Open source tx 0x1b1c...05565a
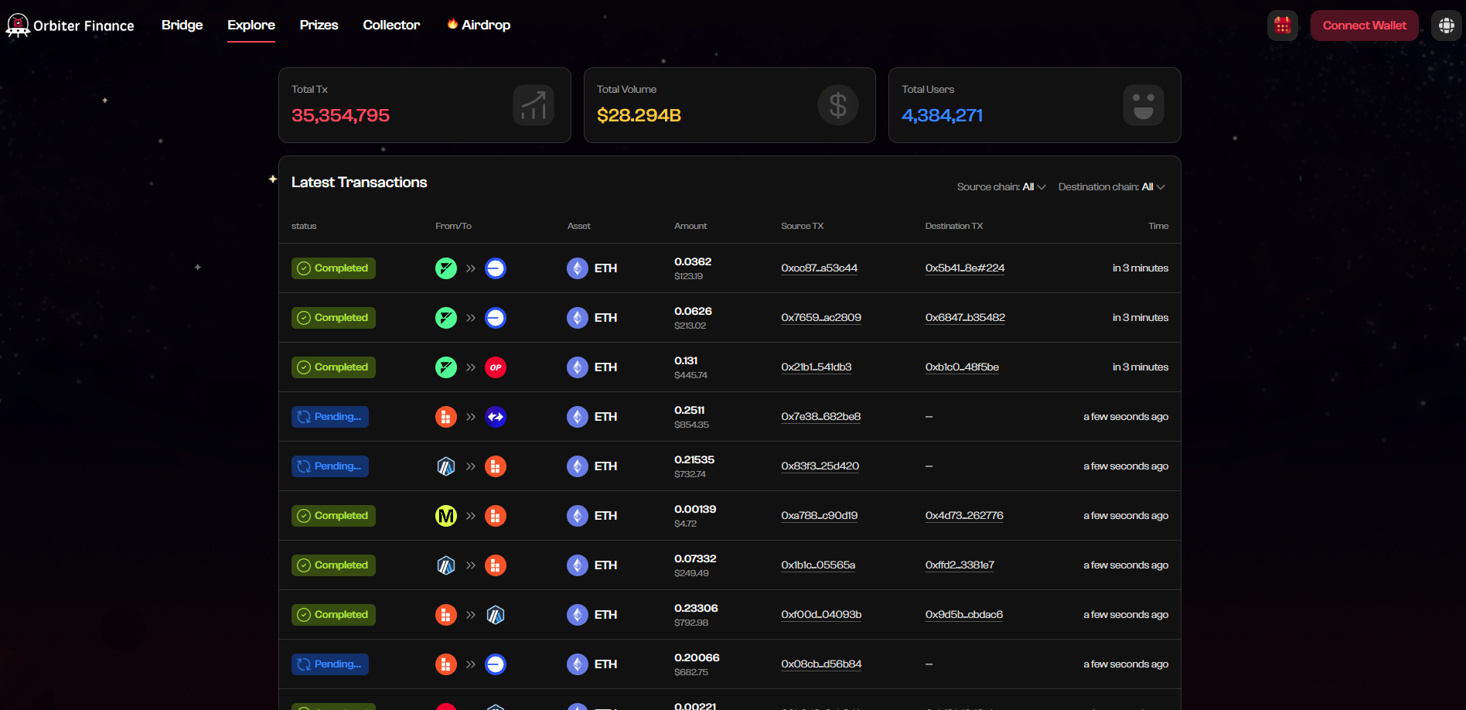Viewport: 1466px width, 710px height. point(818,565)
